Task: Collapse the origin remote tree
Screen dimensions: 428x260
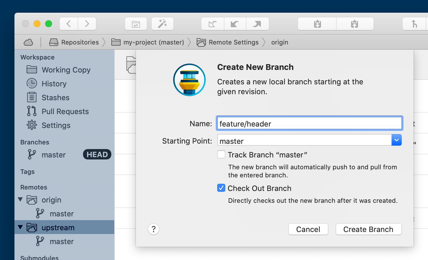Action: point(20,200)
